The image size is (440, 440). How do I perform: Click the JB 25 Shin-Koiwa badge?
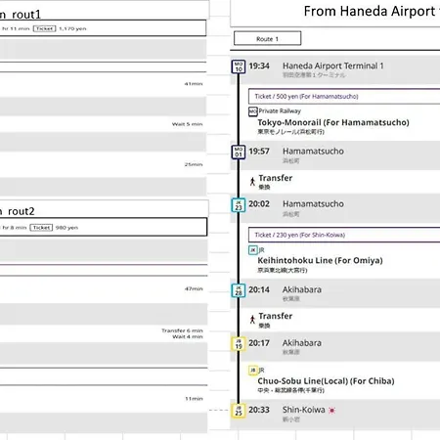(x=239, y=411)
